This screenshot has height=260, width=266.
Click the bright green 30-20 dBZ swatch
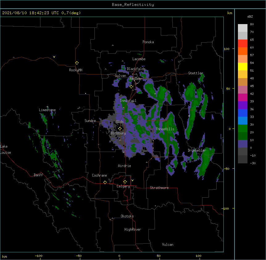click(243, 128)
